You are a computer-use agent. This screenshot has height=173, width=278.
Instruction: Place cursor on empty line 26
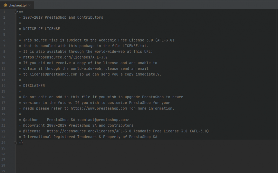(x=83, y=154)
